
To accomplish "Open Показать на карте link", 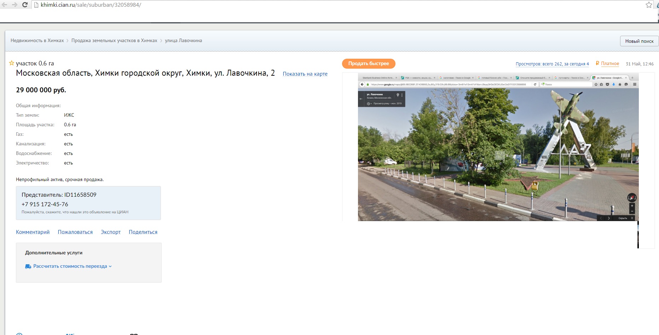I will click(305, 74).
